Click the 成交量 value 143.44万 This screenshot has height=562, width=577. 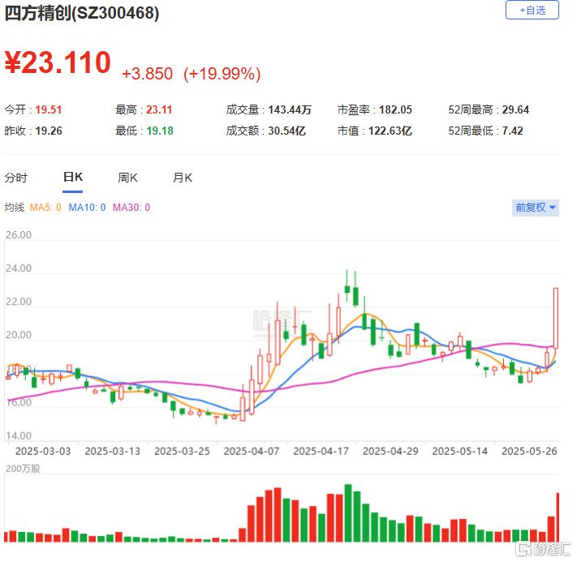pos(290,109)
